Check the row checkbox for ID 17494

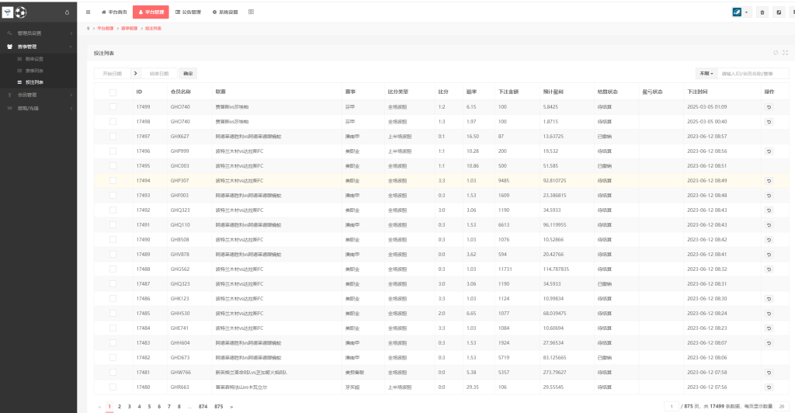(113, 180)
